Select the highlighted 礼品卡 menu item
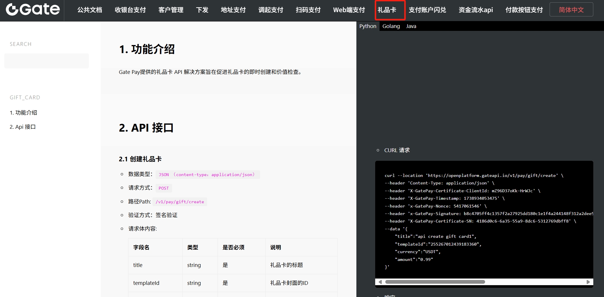 tap(387, 10)
